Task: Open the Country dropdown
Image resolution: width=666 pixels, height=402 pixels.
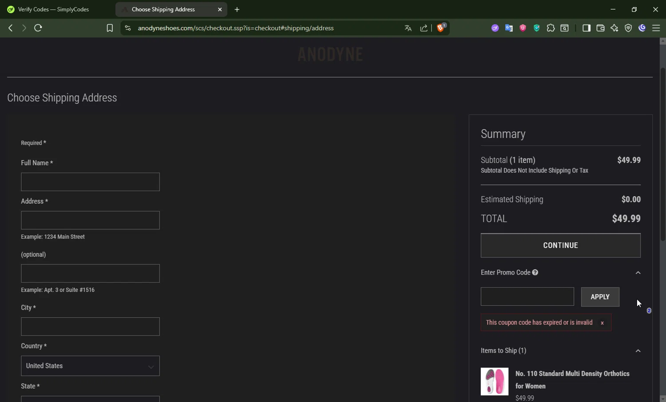Action: coord(90,366)
